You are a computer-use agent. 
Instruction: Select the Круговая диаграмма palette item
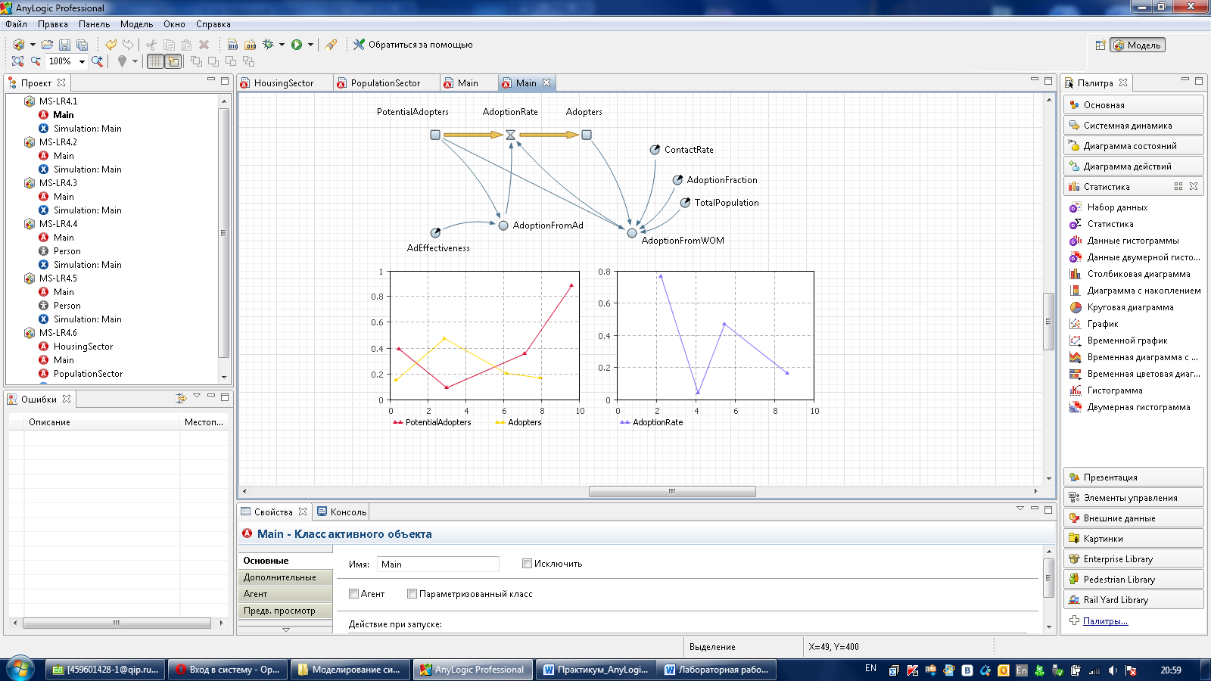[x=1130, y=307]
